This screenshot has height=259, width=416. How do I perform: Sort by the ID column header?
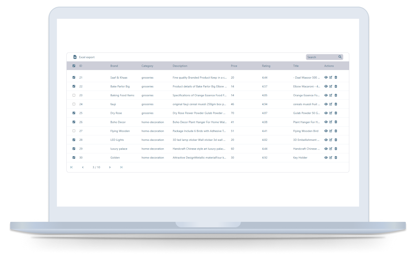(x=81, y=66)
